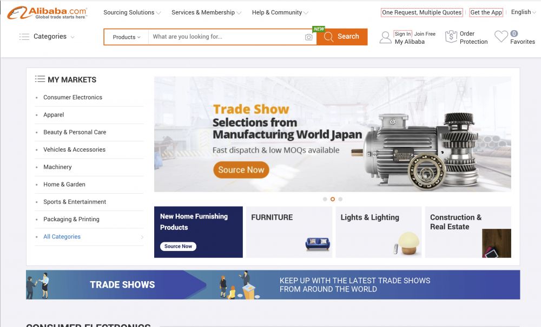
Task: Select the third banner carousel dot
Action: [x=340, y=199]
